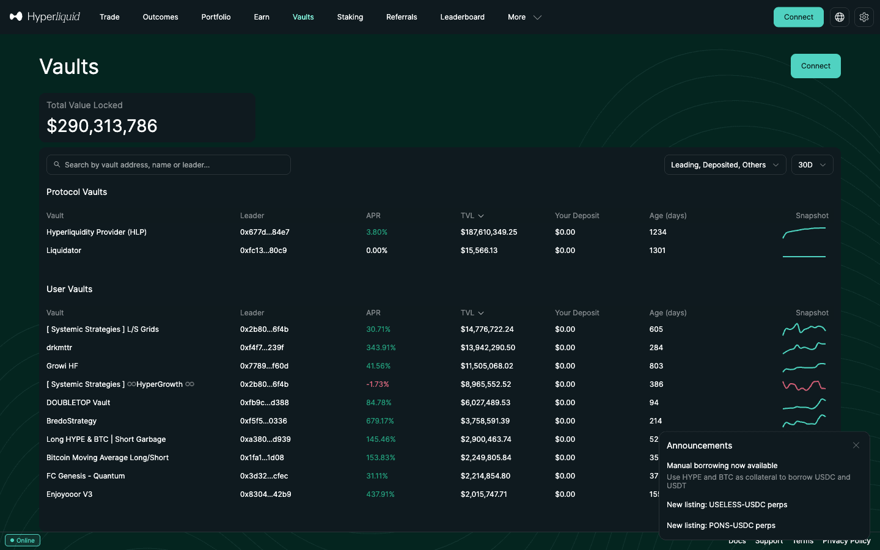This screenshot has height=550, width=880.
Task: View Liquidator snapshot chart
Action: click(804, 256)
